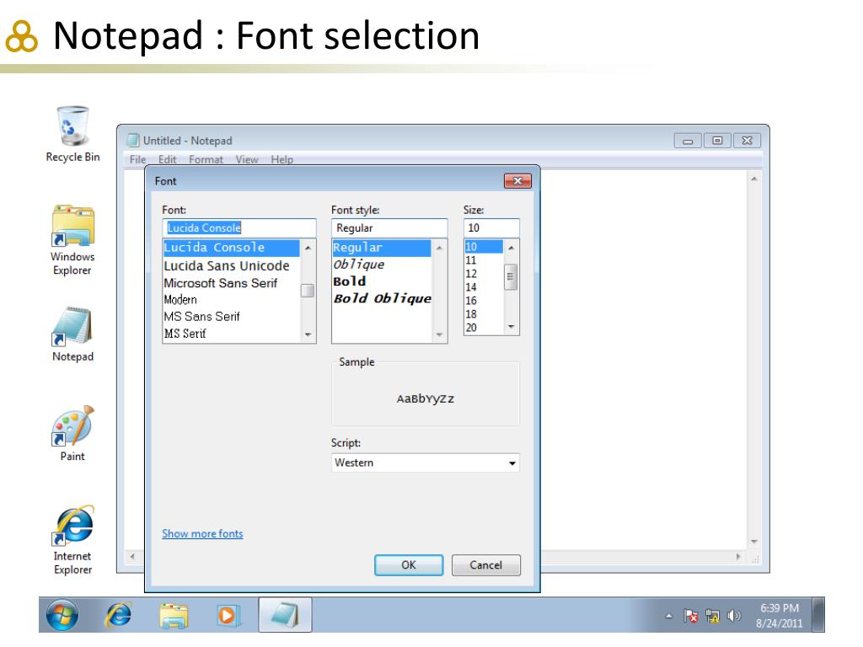The height and width of the screenshot is (647, 863).
Task: Click the volume speaker tray icon
Action: [734, 616]
